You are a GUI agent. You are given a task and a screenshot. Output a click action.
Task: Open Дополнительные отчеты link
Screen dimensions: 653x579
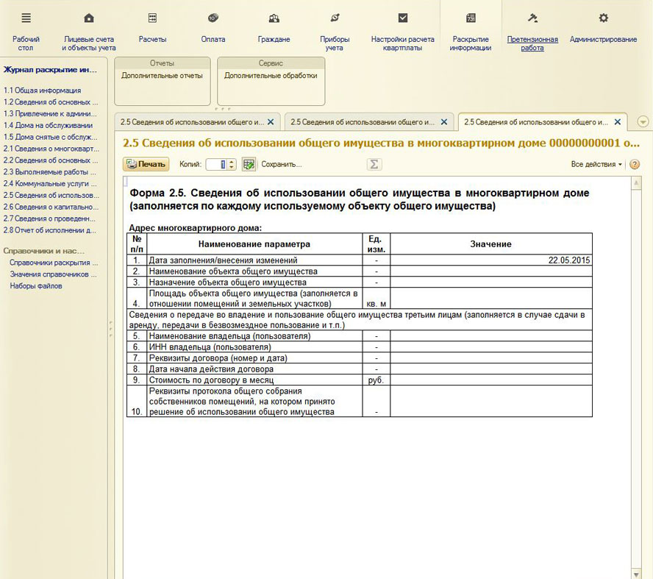pos(162,76)
